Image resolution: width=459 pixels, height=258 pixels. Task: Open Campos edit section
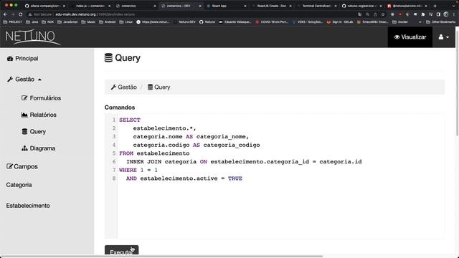(22, 166)
